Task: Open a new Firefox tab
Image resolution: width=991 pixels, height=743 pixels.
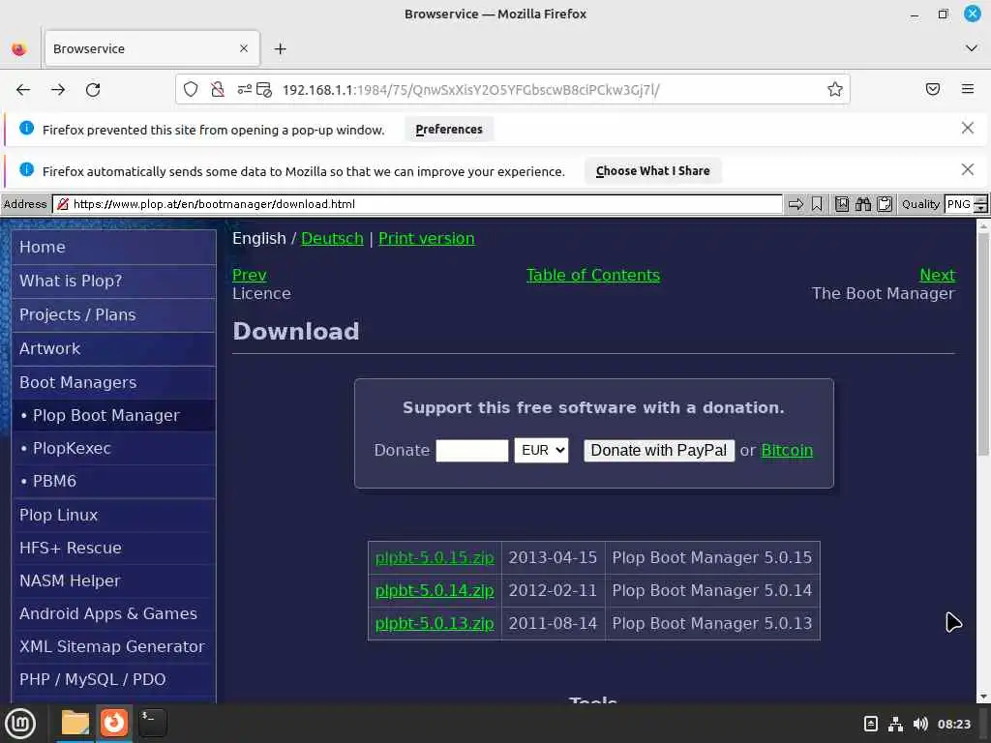Action: click(281, 48)
